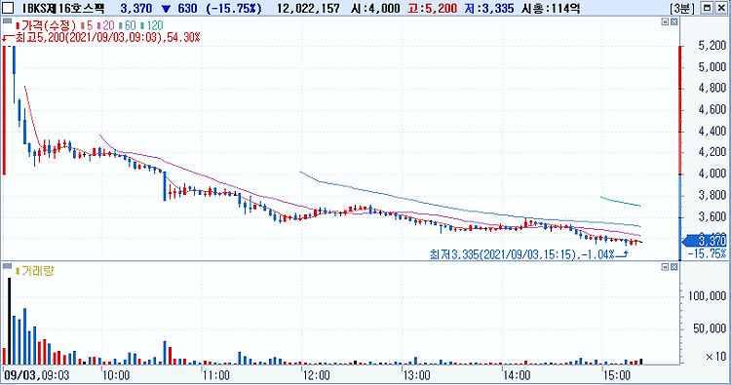Screen dimensions: 731x385
Task: Click the high price 고:5,200
Action: 432,9
